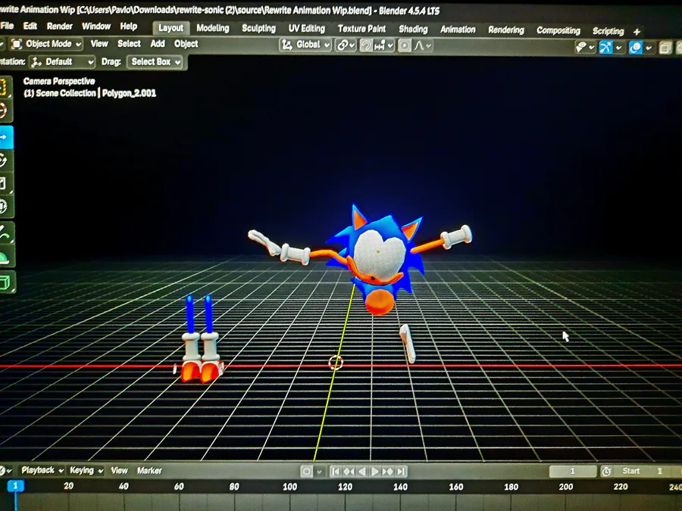Image resolution: width=682 pixels, height=511 pixels.
Task: Switch to the Texture Paint workspace tab
Action: pyautogui.click(x=362, y=29)
